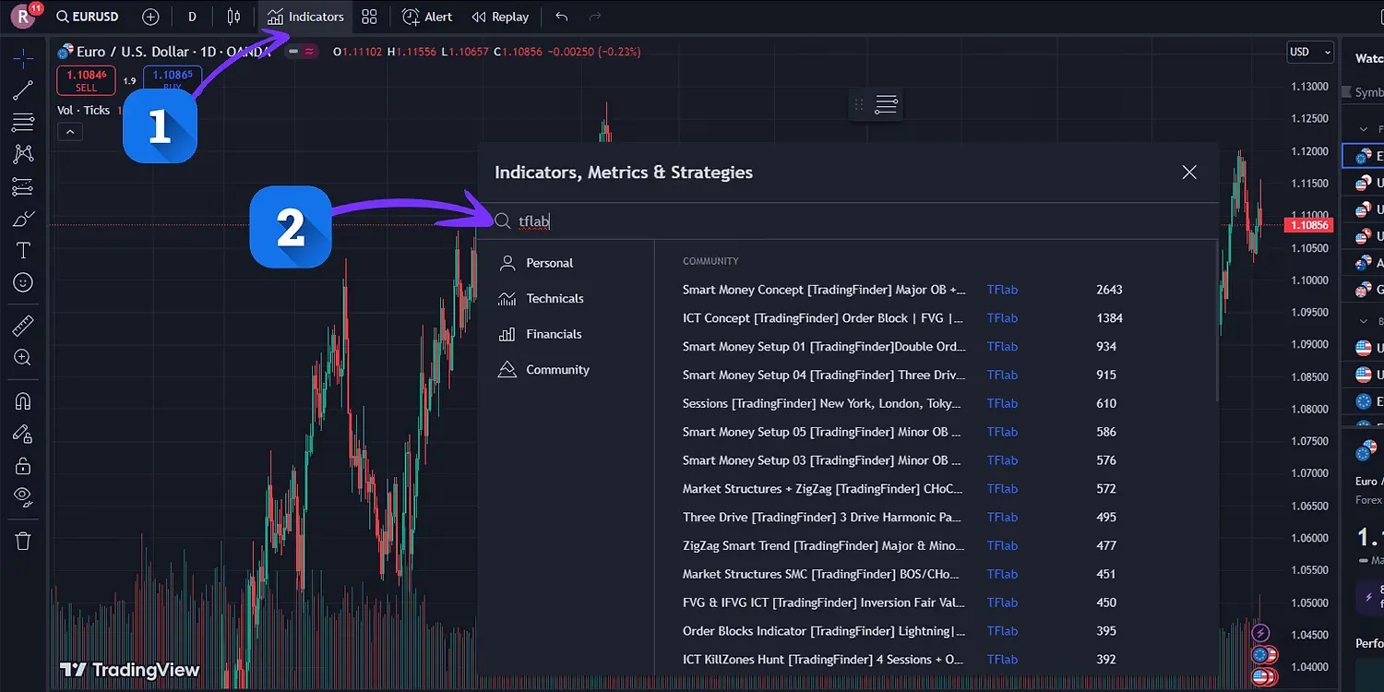Activate the Zoom In tool
Screen dimensions: 1384x692
tap(23, 358)
